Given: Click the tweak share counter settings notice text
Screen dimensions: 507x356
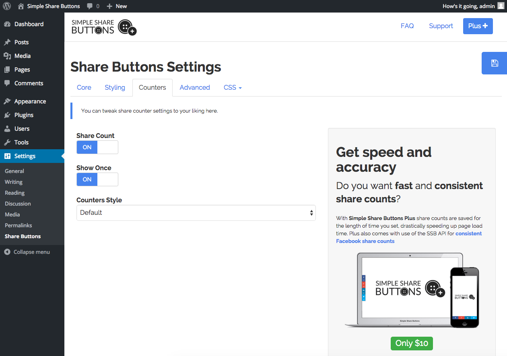Looking at the screenshot, I should (x=149, y=111).
